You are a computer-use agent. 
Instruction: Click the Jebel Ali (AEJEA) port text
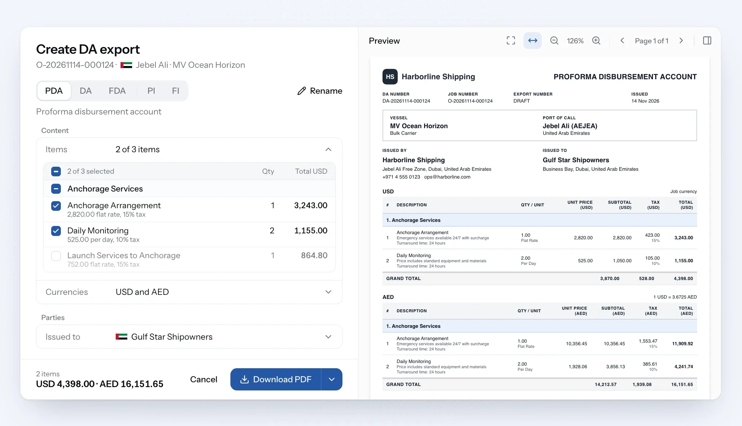pyautogui.click(x=570, y=126)
